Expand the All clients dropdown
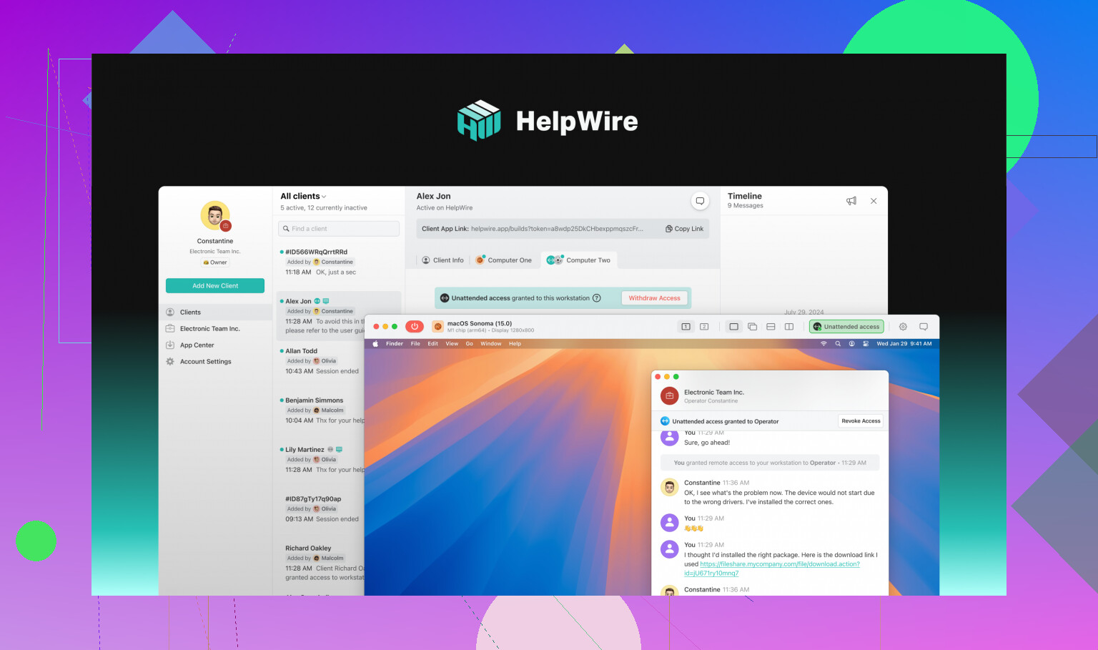Viewport: 1098px width, 650px height. point(303,196)
